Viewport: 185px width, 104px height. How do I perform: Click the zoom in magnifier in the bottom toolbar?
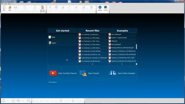click(18, 101)
